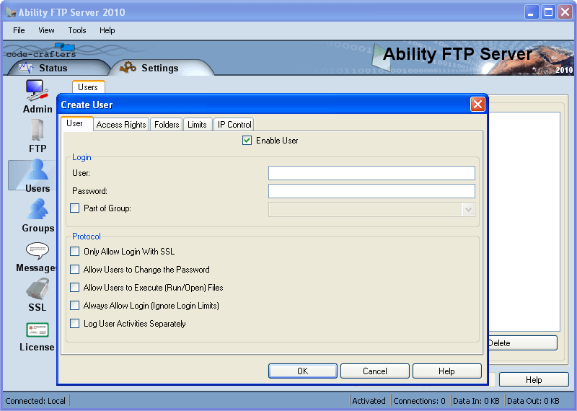This screenshot has height=411, width=577.
Task: Click the code-crafters logo
Action: point(41,51)
